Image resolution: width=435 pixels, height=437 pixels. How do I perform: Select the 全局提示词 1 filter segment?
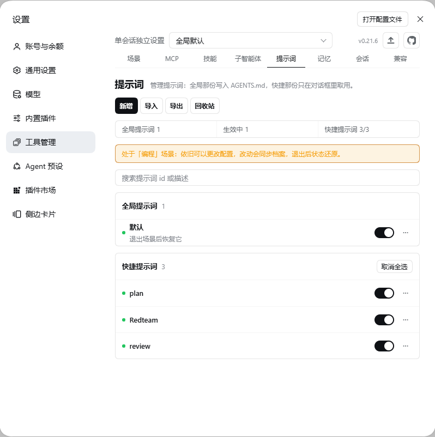pos(166,129)
